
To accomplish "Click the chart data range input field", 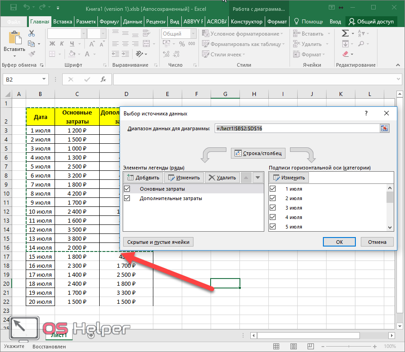I will pos(297,128).
